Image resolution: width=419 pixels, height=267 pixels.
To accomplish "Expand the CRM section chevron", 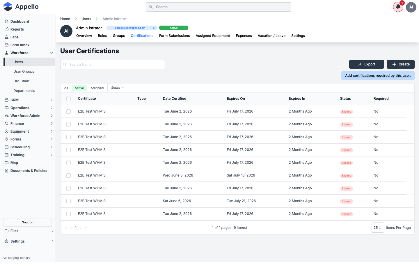I will pos(52,100).
